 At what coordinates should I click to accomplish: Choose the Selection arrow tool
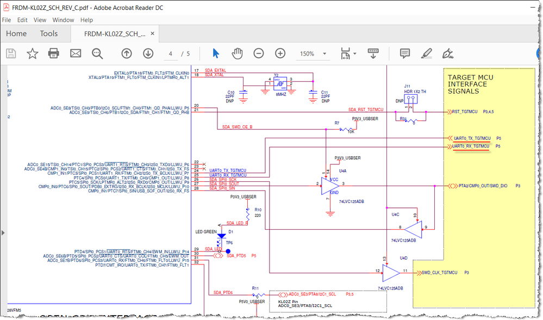pyautogui.click(x=216, y=53)
